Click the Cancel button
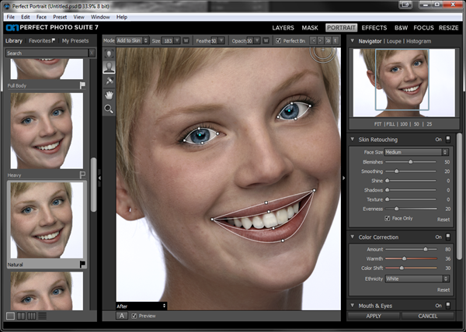466x332 pixels. click(428, 316)
